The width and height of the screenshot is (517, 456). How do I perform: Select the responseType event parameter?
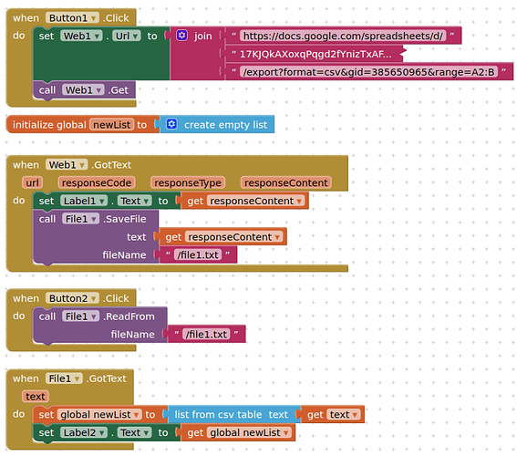[x=188, y=182]
